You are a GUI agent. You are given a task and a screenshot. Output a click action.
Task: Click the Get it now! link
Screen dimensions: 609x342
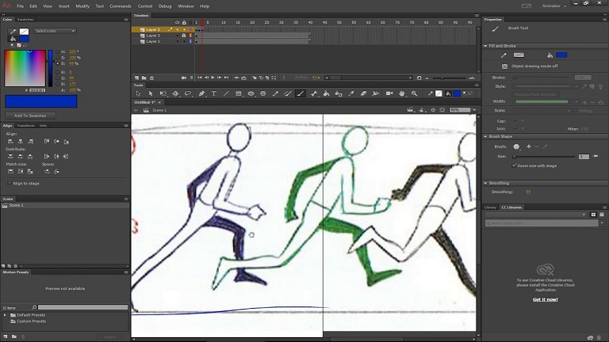coord(544,299)
